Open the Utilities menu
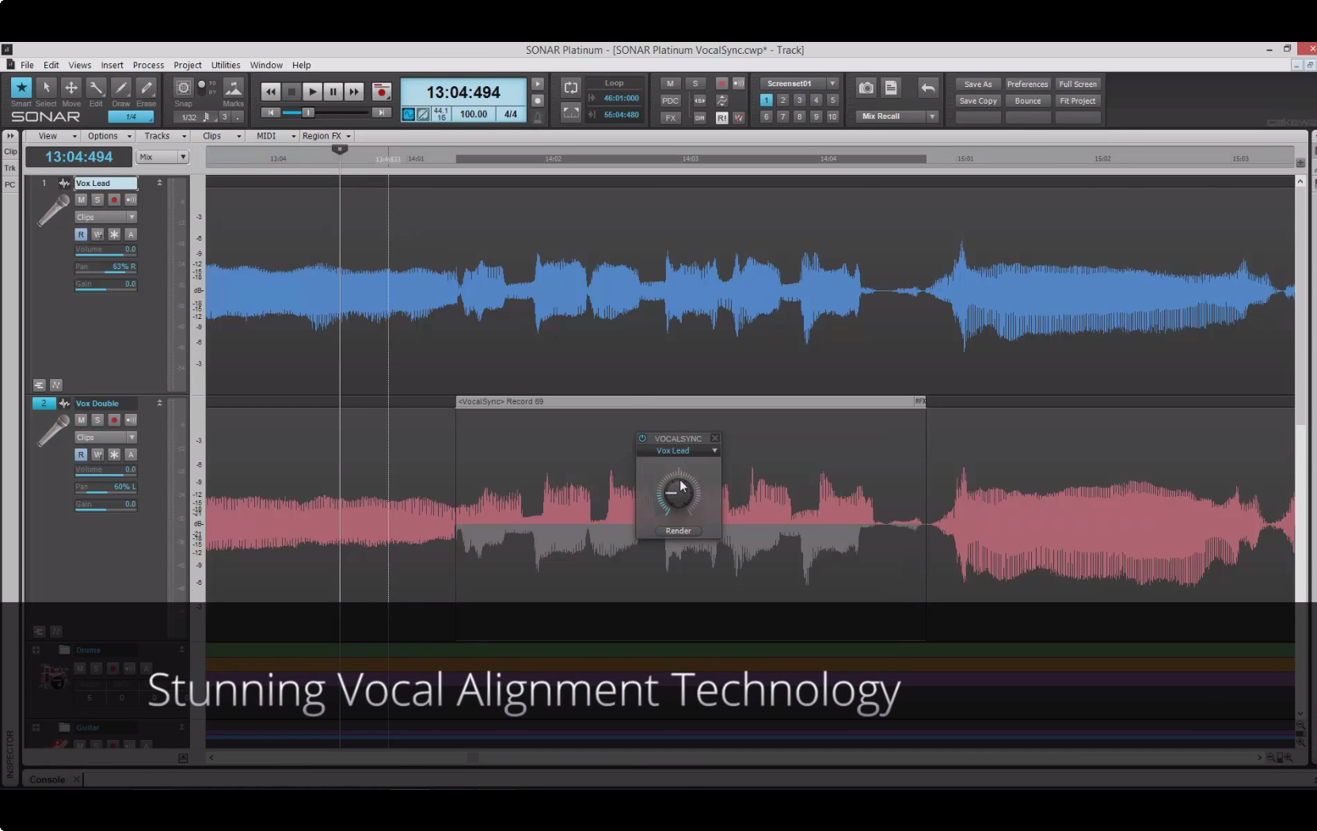 [x=226, y=65]
